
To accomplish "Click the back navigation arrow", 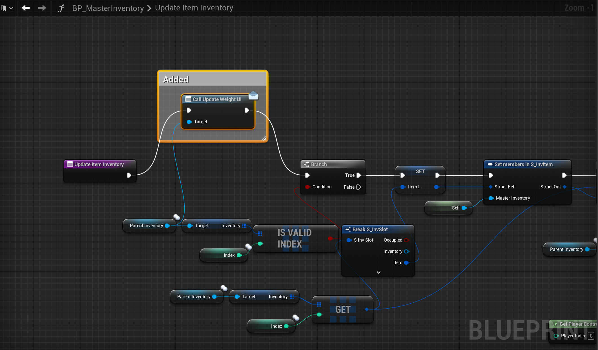I will 26,8.
